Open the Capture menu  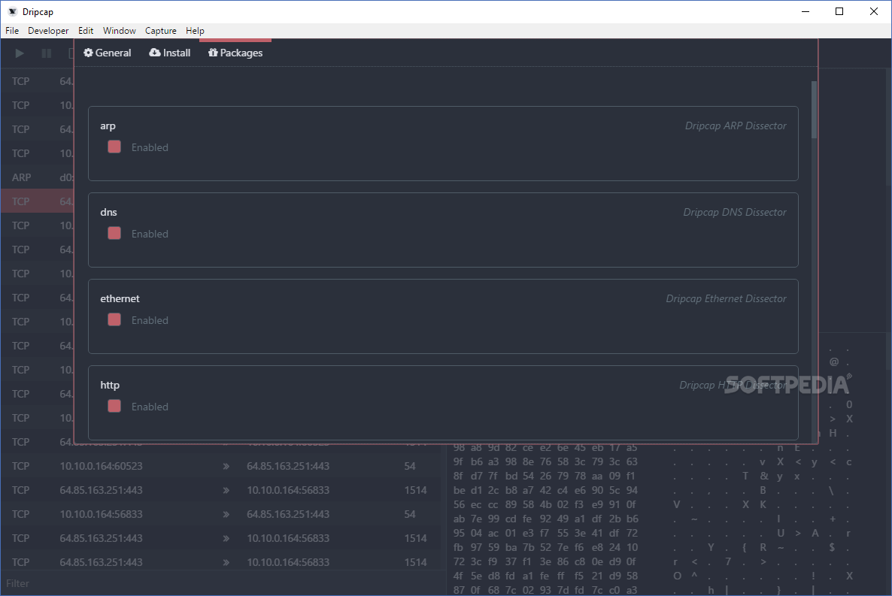pos(160,31)
